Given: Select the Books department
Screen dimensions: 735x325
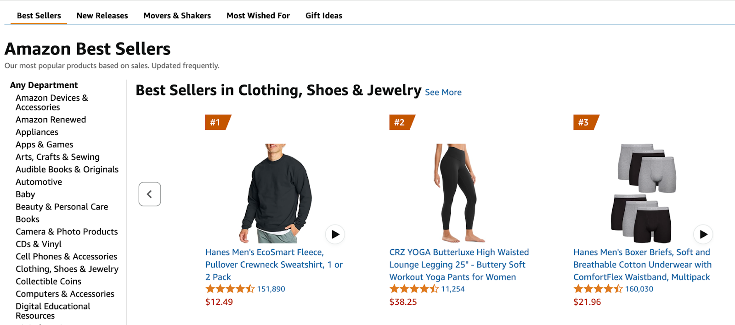Looking at the screenshot, I should (x=27, y=219).
